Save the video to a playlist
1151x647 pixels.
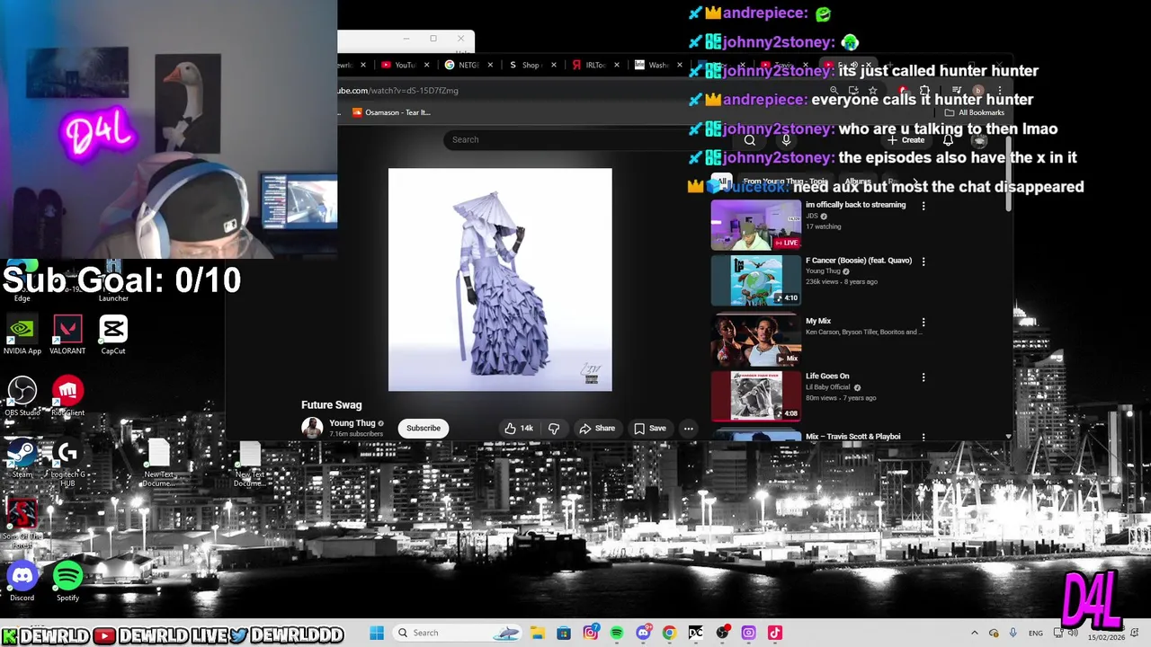tap(650, 429)
